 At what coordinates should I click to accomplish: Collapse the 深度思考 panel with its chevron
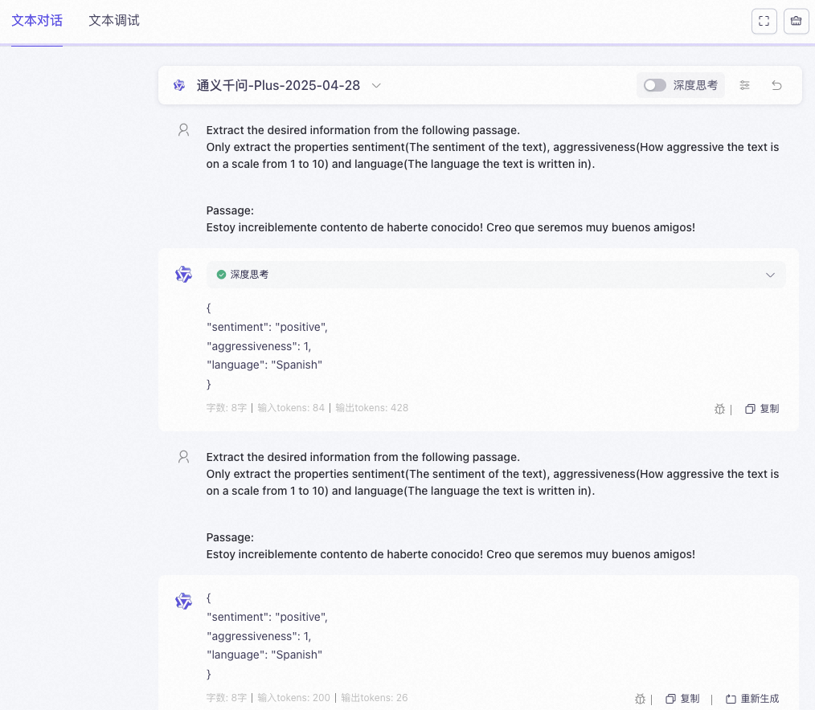(x=770, y=275)
